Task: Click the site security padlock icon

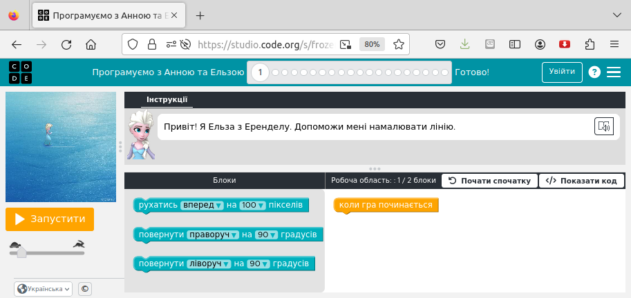Action: click(152, 44)
